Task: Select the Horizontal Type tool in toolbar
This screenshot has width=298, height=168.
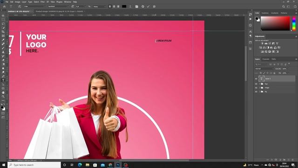Action: (3, 80)
